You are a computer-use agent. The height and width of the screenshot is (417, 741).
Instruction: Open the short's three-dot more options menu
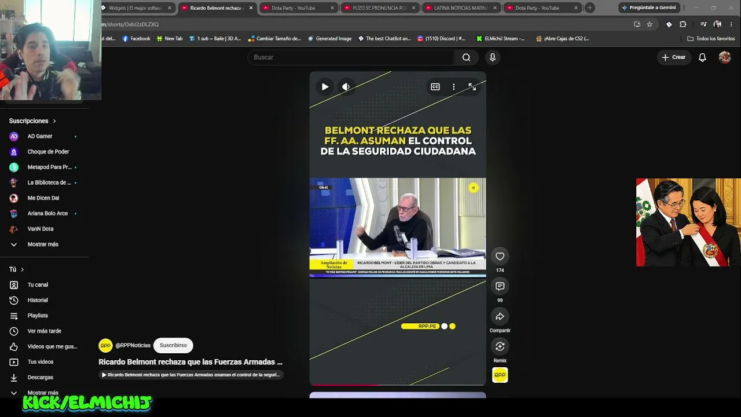click(454, 87)
